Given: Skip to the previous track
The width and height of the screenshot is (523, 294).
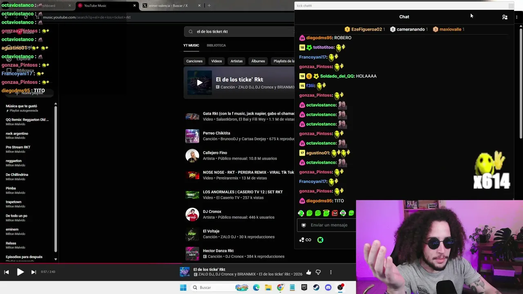Looking at the screenshot, I should point(7,272).
